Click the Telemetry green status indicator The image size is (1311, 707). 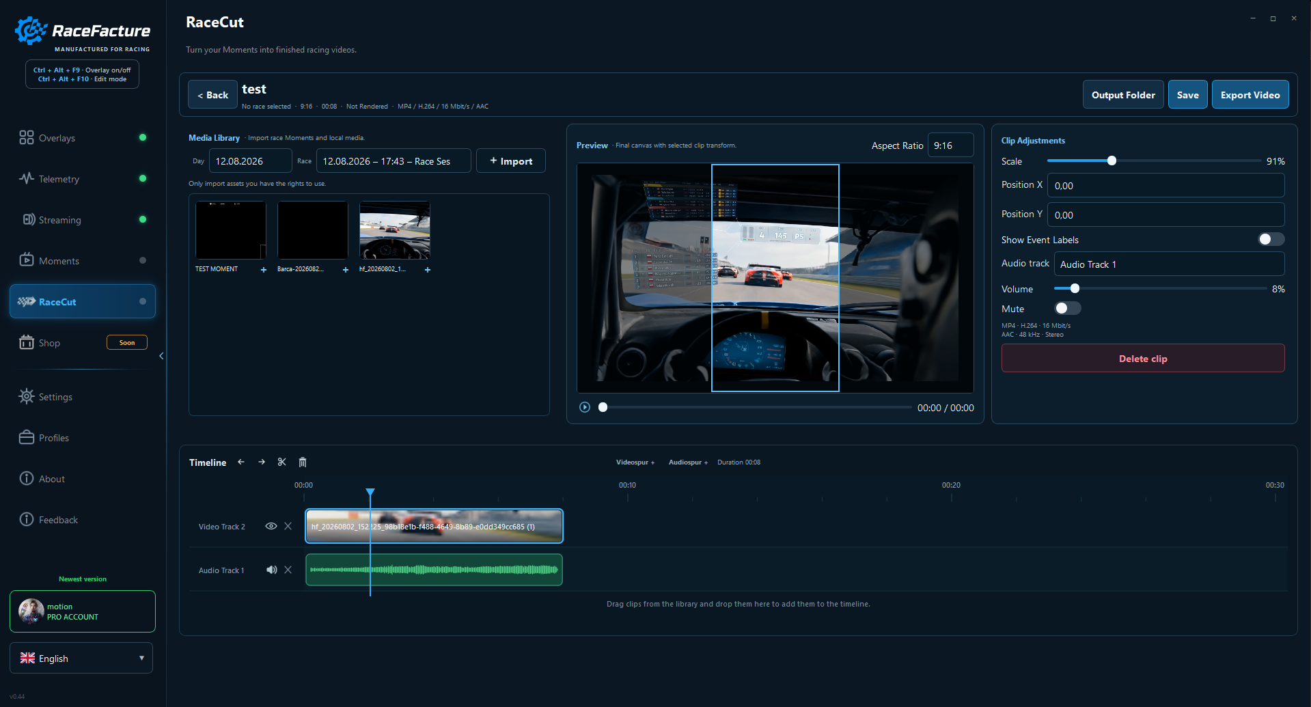click(143, 178)
